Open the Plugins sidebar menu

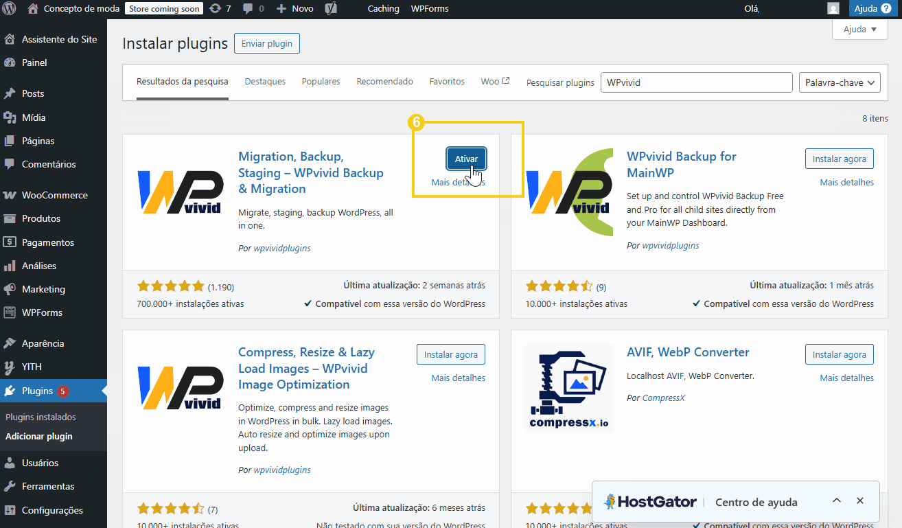point(54,391)
